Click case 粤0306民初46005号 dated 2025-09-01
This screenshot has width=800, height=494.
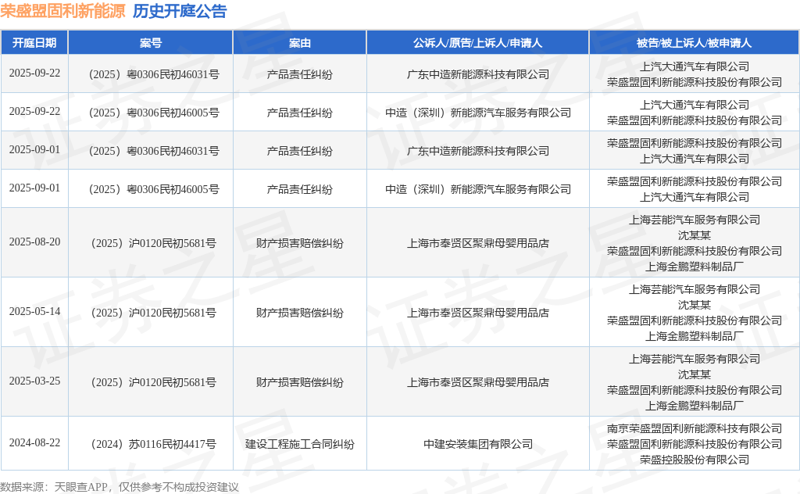[154, 189]
